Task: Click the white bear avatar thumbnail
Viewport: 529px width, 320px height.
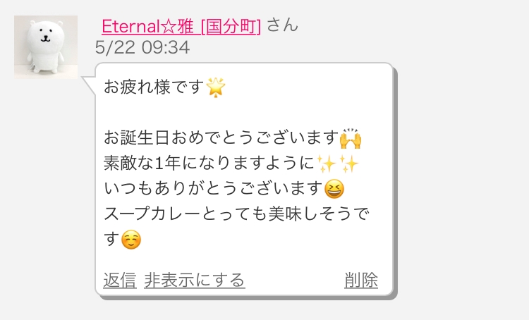Action: tap(46, 47)
